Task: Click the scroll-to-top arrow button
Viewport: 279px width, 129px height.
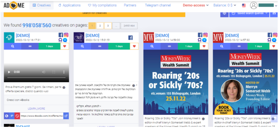Action: (x=274, y=118)
